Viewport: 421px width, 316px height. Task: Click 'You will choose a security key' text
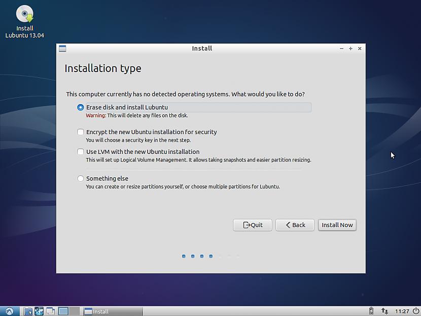(x=138, y=140)
